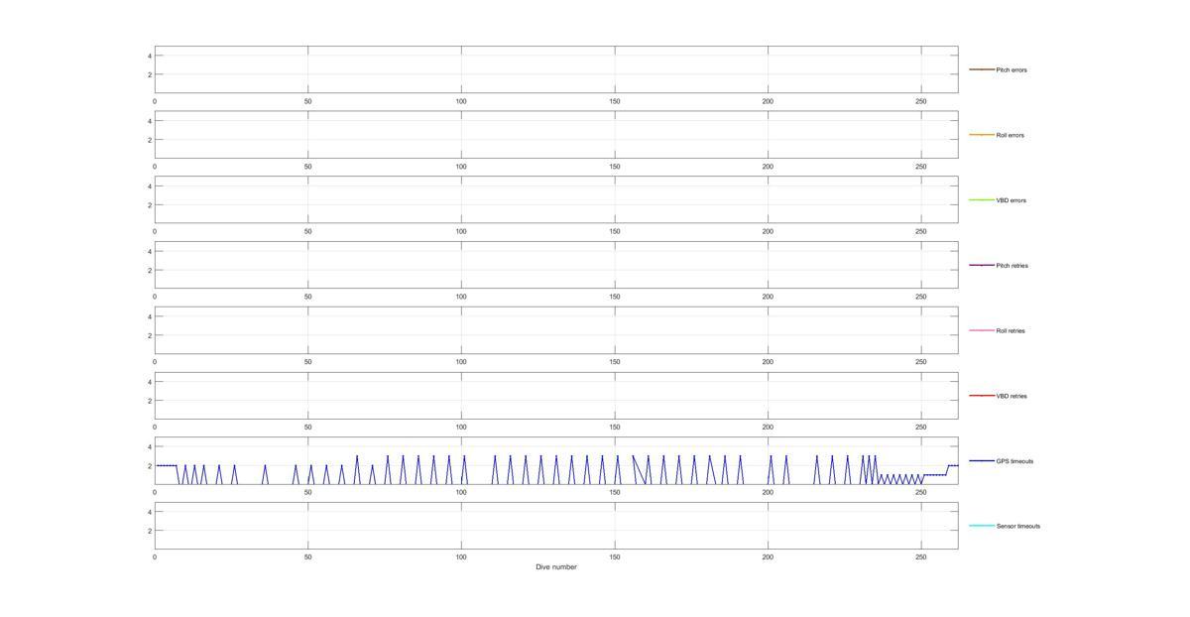This screenshot has height=617, width=1190.
Task: Click the GPS timeouts legend label
Action: (x=1015, y=461)
